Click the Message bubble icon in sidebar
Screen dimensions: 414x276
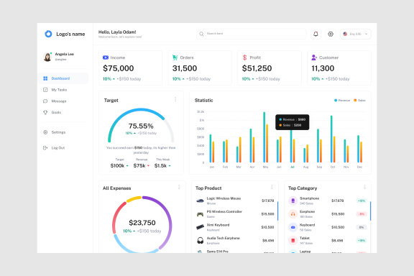(45, 101)
